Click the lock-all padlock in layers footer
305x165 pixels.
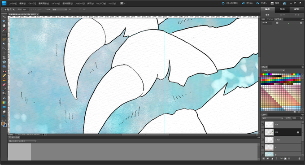pyautogui.click(x=289, y=159)
